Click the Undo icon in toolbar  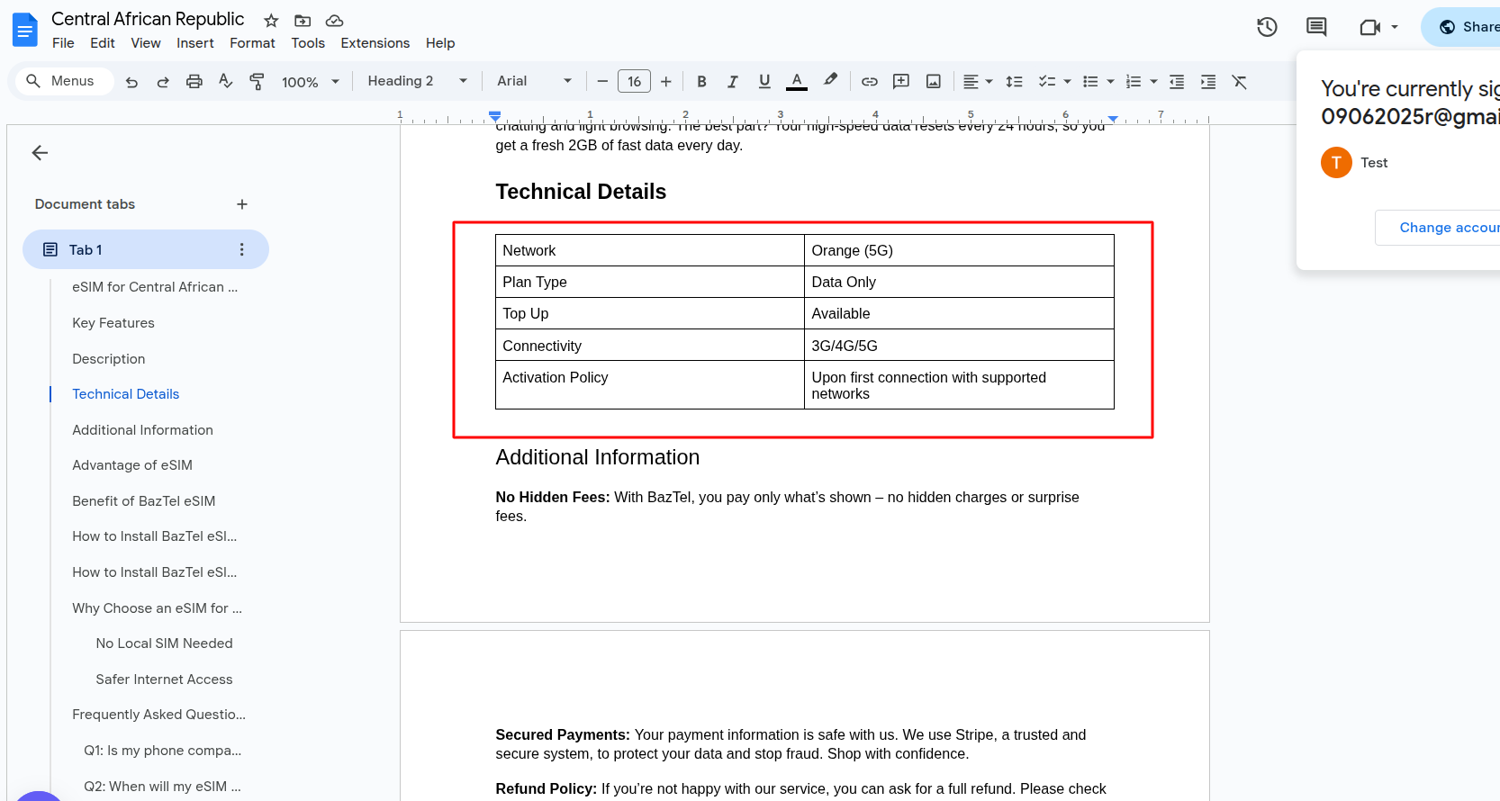click(131, 82)
